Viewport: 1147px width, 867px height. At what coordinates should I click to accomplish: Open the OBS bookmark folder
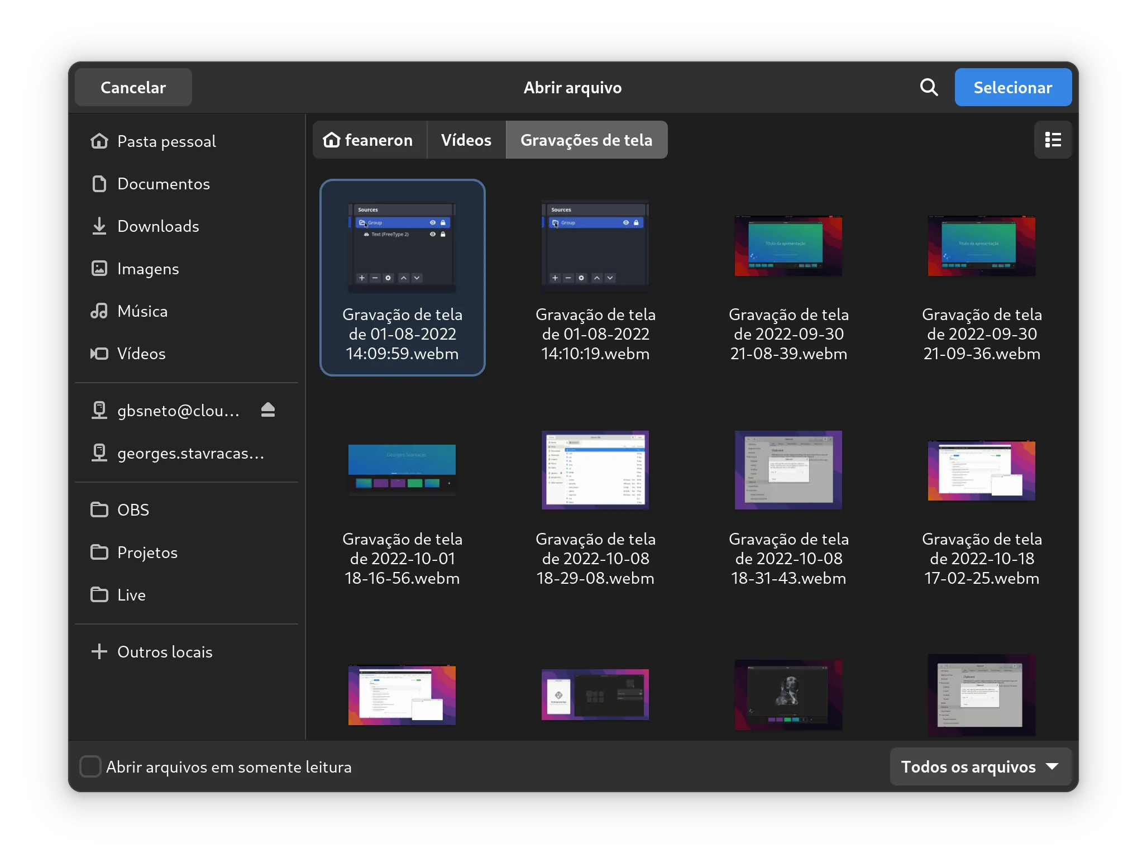(x=133, y=510)
